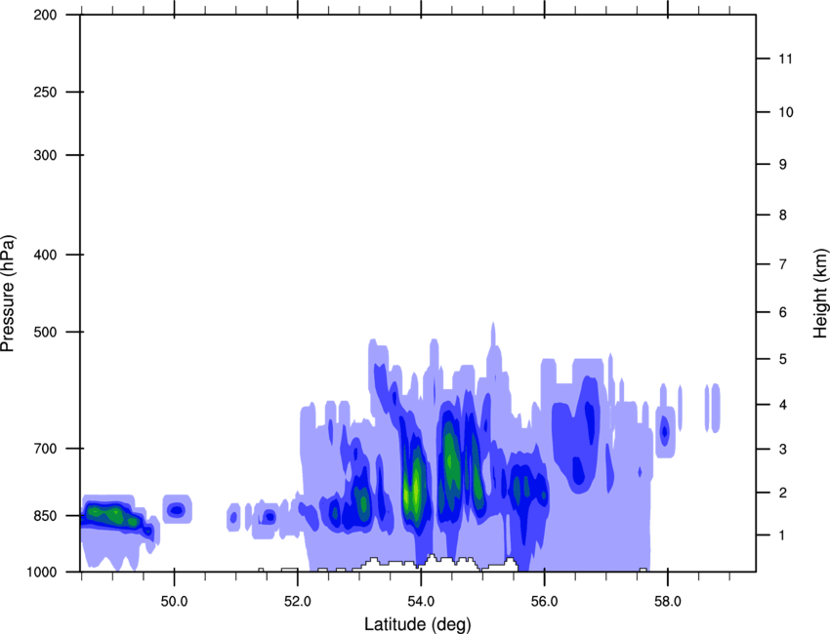Select the 400 pressure tick label
The image size is (830, 634).
[x=45, y=255]
